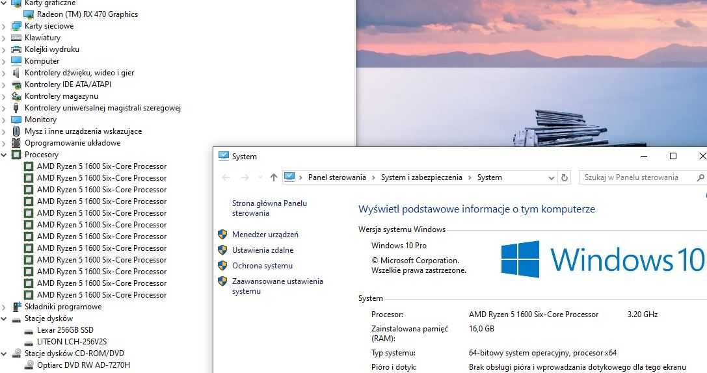
Task: Click the Kontrolery IDE ATA/ATAPI icon
Action: 16,84
